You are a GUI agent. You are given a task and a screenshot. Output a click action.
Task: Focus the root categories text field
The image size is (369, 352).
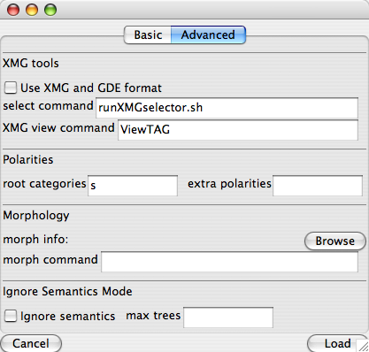133,186
